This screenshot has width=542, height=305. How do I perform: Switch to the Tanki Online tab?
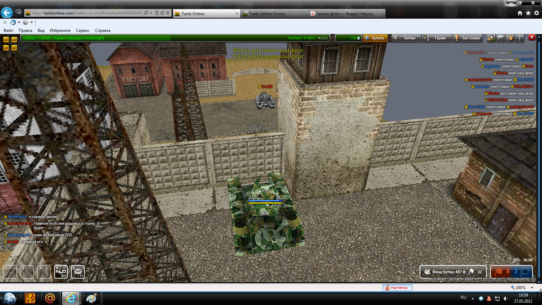tap(206, 14)
